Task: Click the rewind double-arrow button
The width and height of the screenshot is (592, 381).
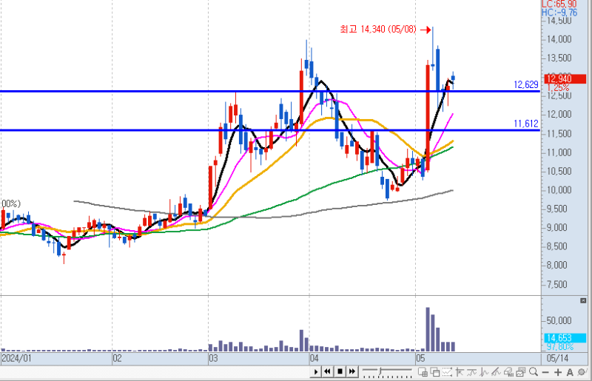Action: [x=327, y=371]
